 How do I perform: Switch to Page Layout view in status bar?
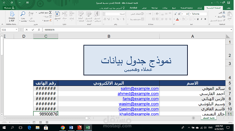coord(40,122)
